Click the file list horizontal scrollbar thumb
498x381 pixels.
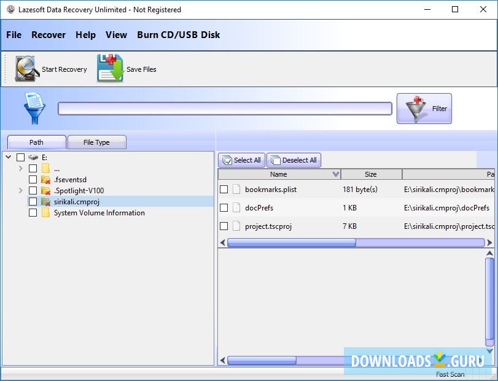[291, 243]
